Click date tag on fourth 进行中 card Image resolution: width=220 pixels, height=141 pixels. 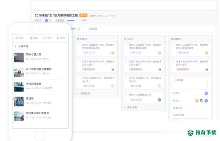[136, 100]
